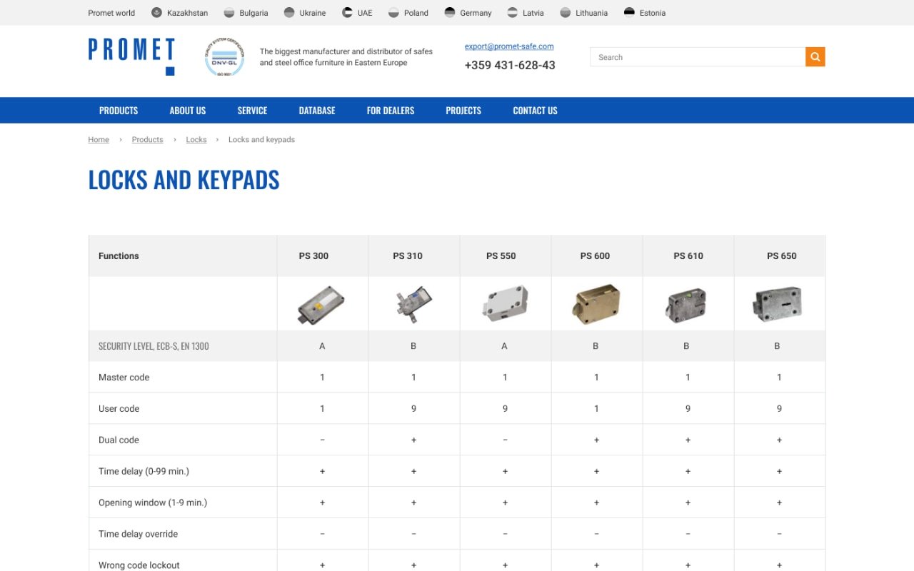Open the Service menu
Screen dimensions: 914x571
[252, 111]
